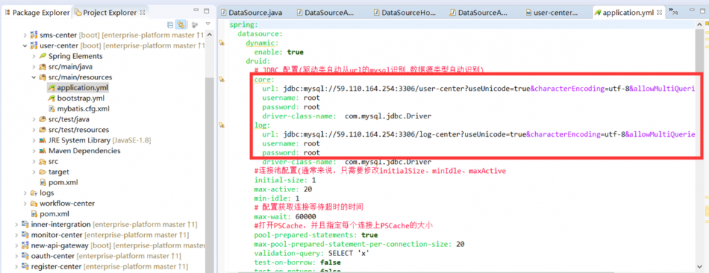
Task: Click Collapse All icon in Project Explorer
Action: (170, 24)
